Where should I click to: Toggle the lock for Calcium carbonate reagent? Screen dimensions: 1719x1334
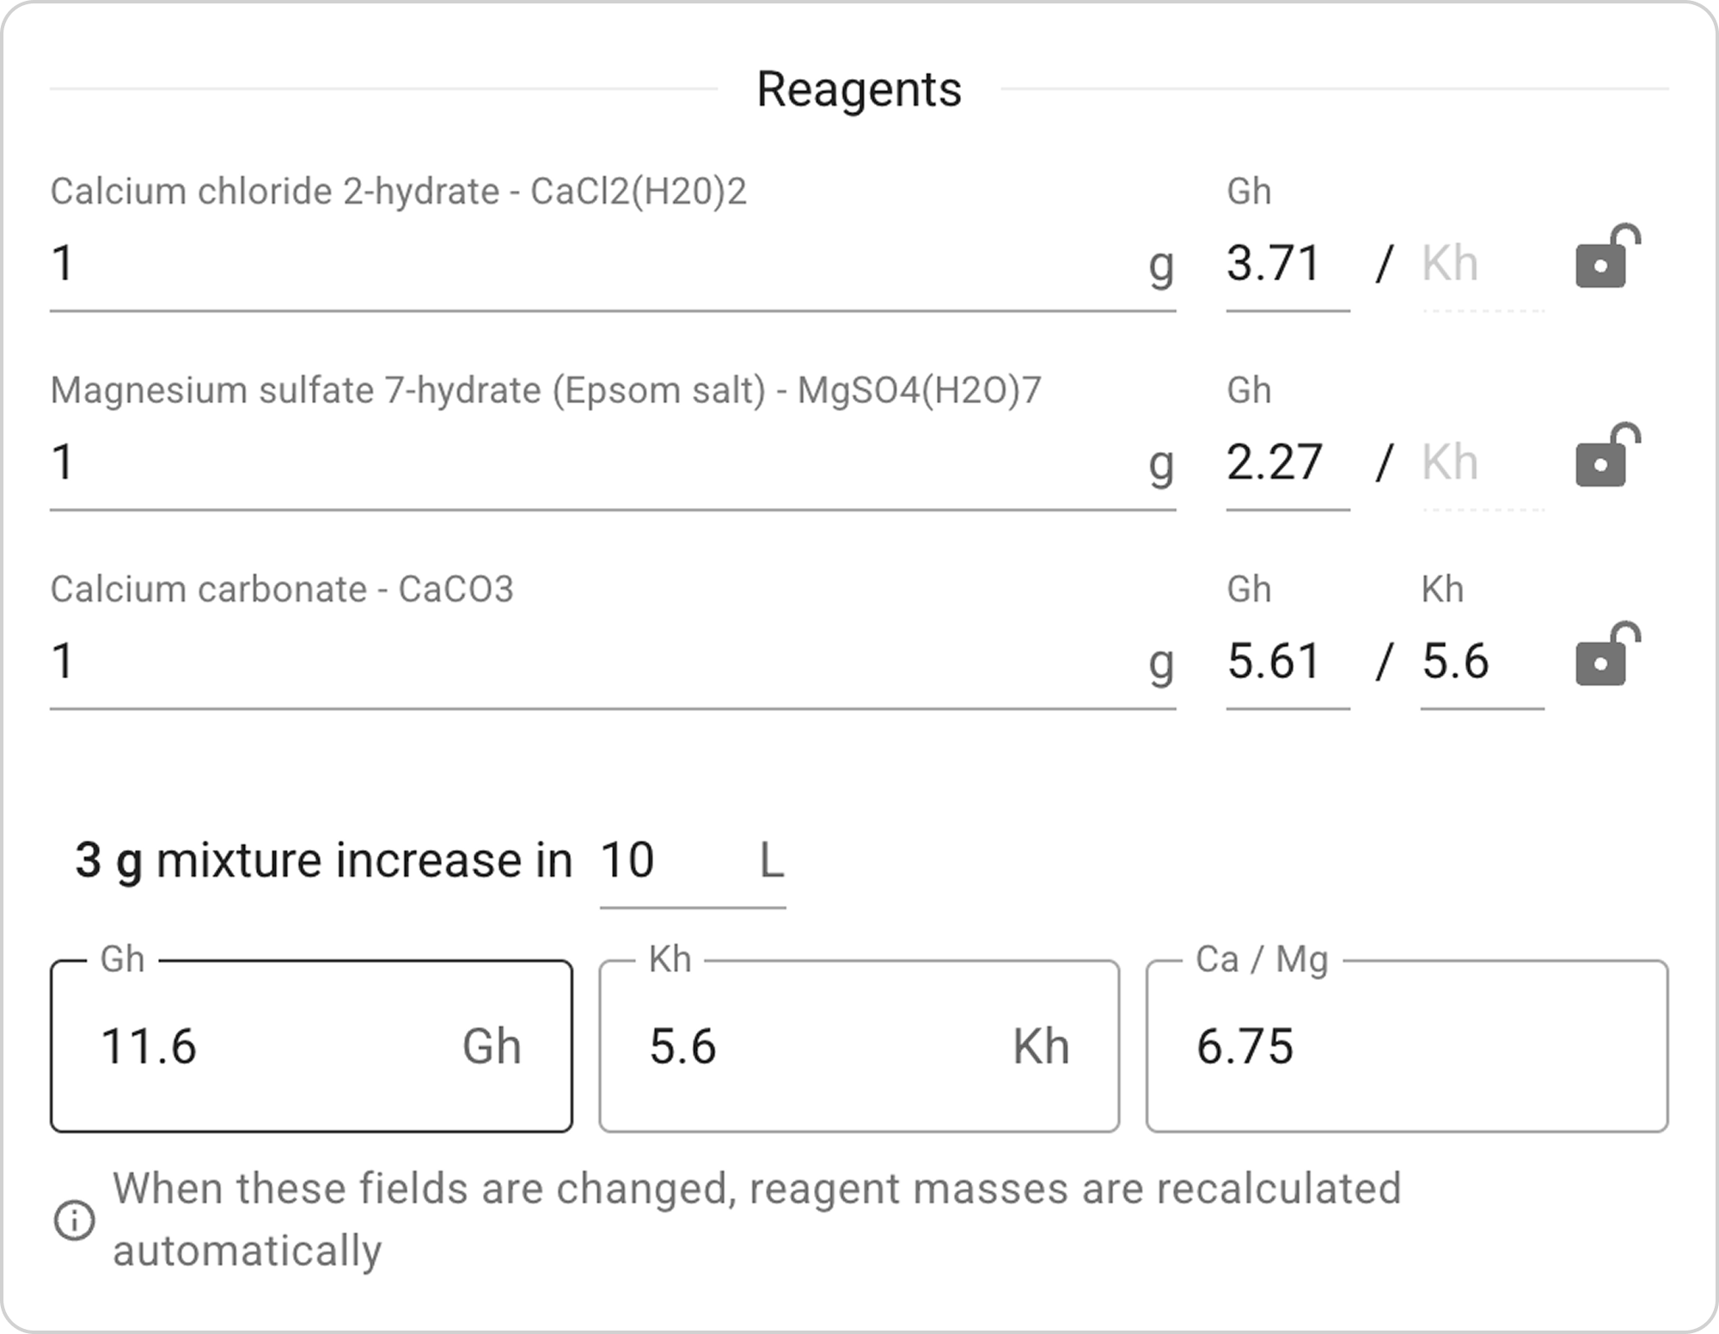point(1606,655)
